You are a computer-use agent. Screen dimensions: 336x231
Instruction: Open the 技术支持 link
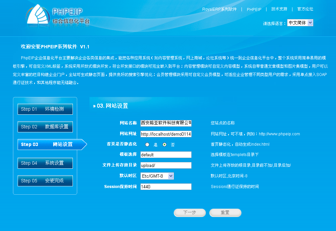point(279,9)
